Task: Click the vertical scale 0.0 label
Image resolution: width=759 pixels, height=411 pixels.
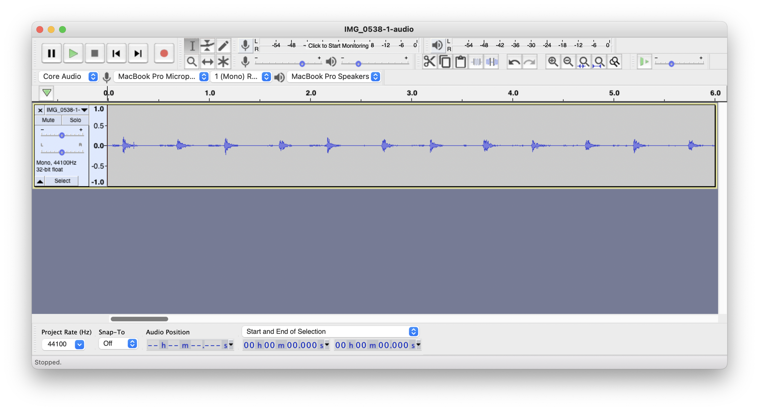Action: (98, 145)
